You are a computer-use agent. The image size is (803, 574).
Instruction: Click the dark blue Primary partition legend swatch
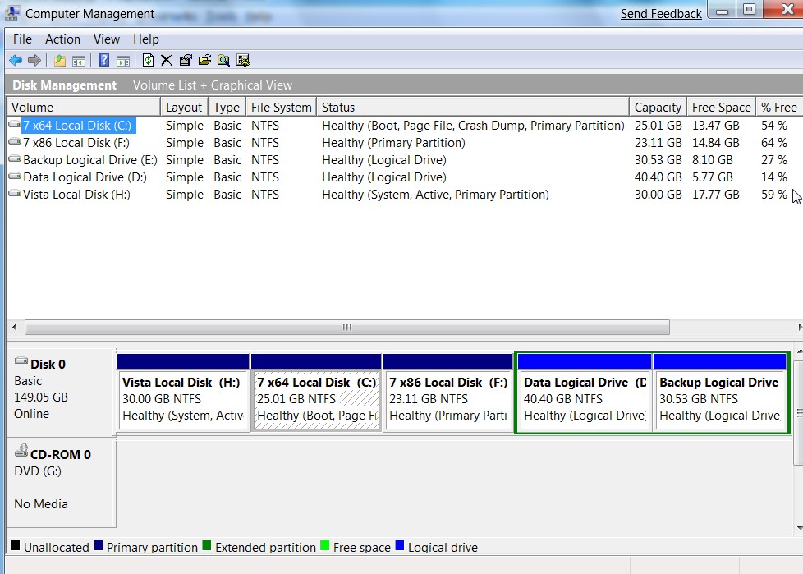coord(99,544)
